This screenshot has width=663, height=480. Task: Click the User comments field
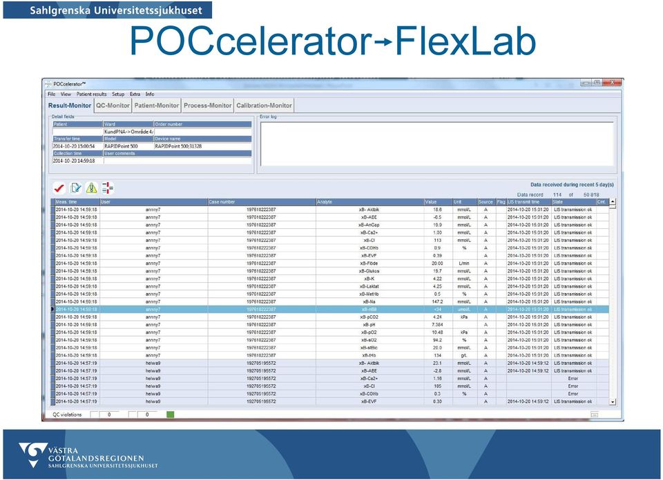pos(177,161)
